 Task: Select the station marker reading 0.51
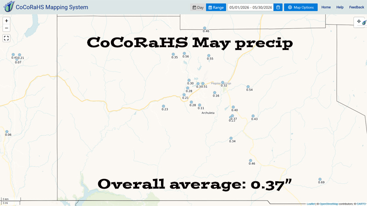tap(203, 83)
